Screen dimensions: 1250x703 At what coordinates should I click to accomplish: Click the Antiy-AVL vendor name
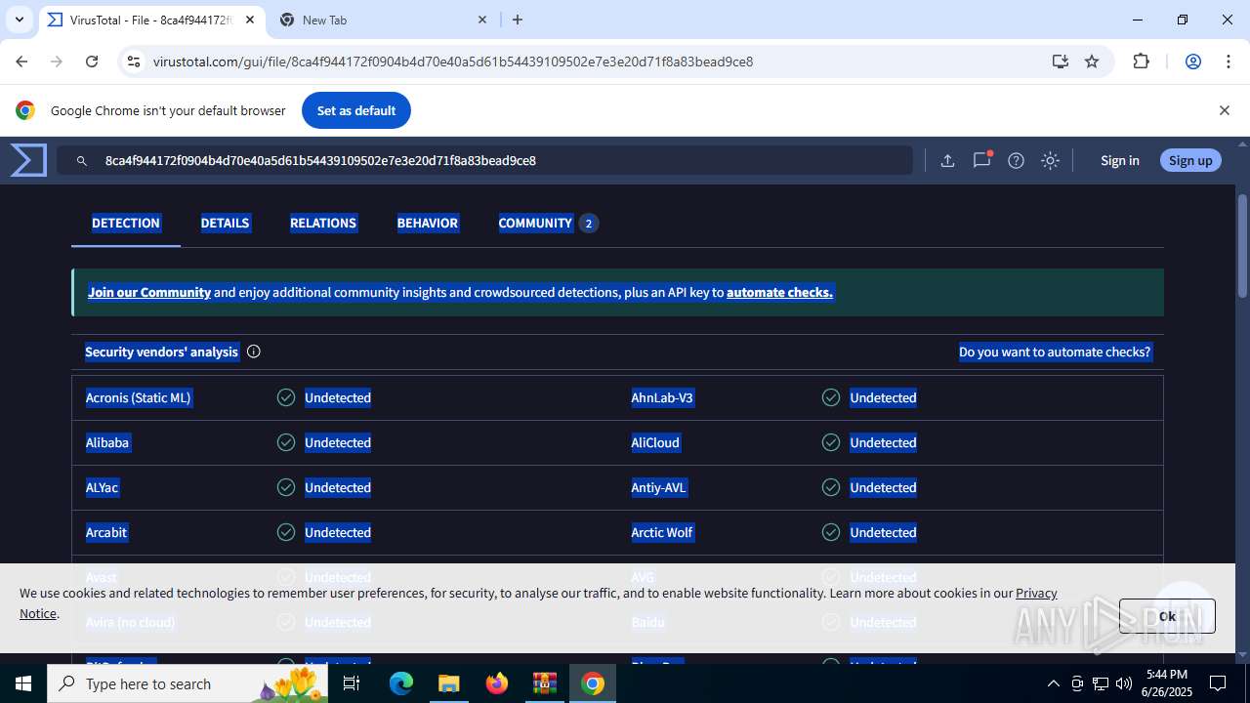click(658, 487)
